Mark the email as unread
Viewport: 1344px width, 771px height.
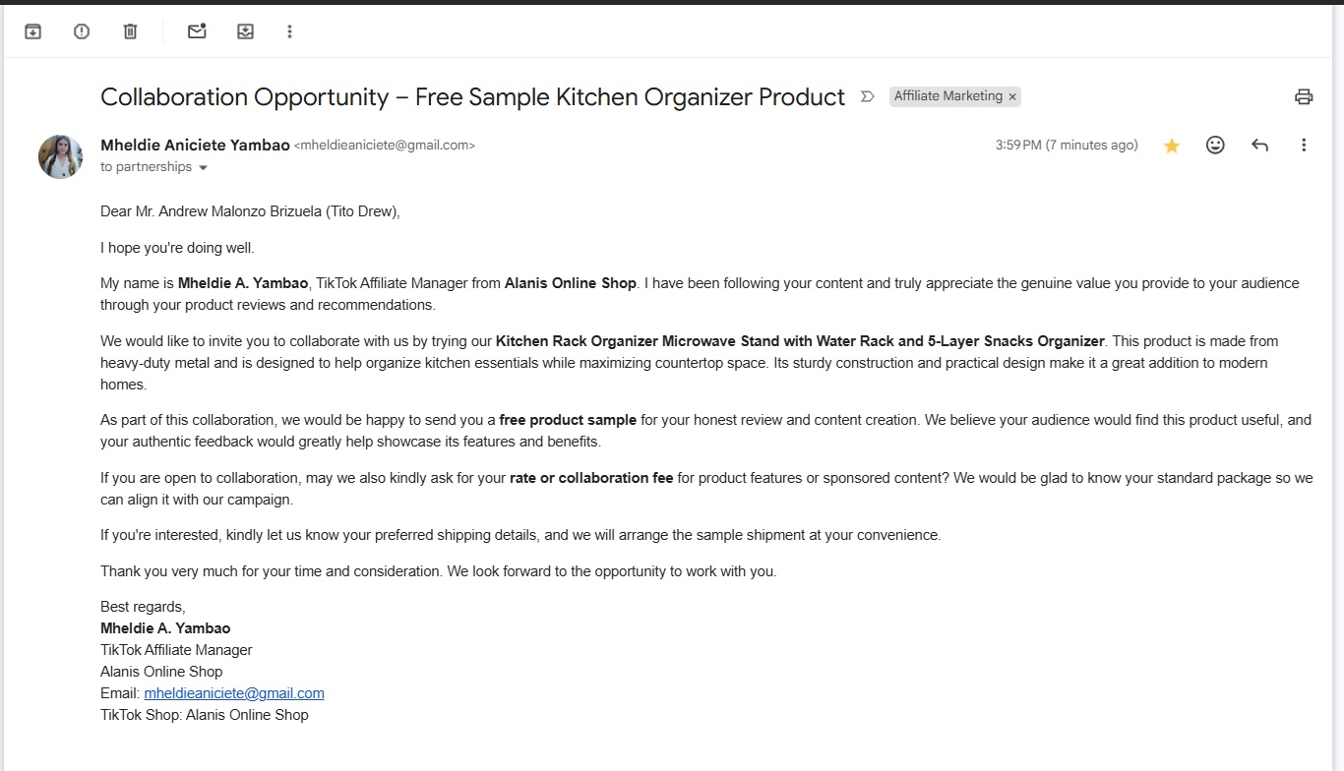tap(197, 31)
